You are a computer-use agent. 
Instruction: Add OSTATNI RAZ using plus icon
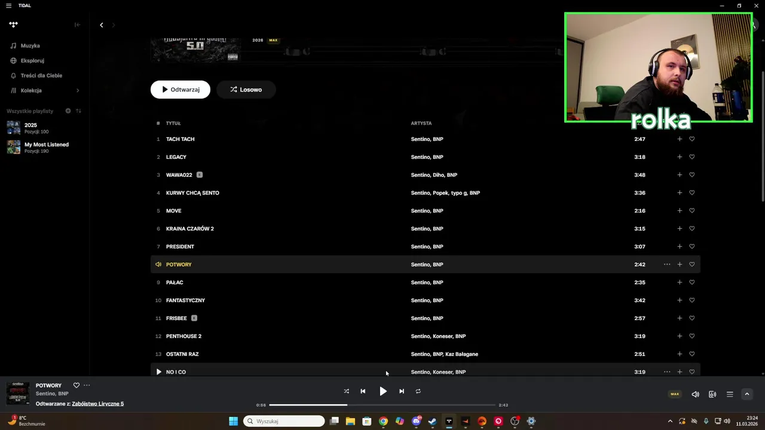680,354
